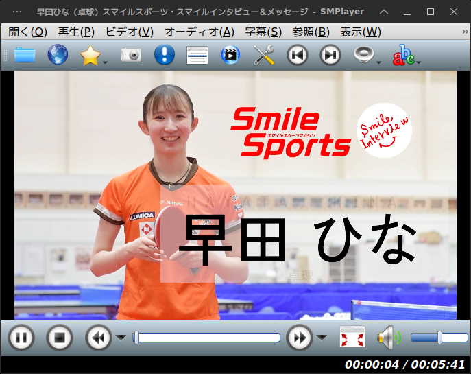
Task: Click the seek bar to jump ahead
Action: 206,338
